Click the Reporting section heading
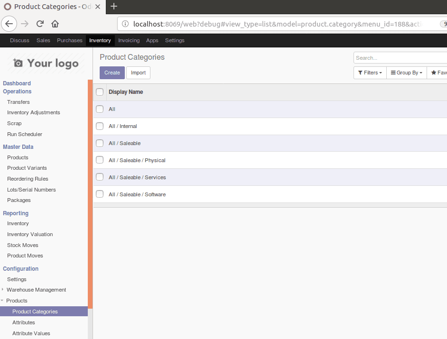Image resolution: width=447 pixels, height=339 pixels. point(16,213)
